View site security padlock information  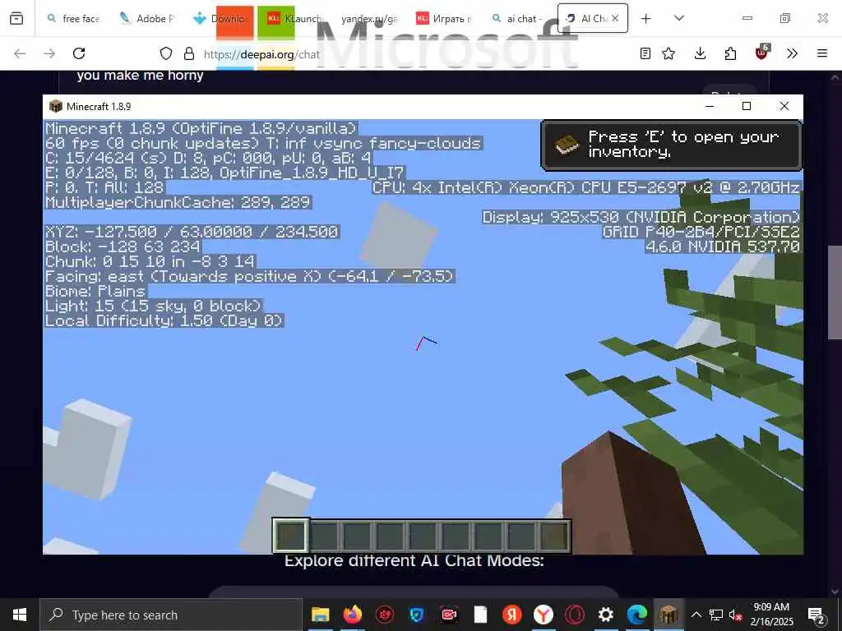point(189,53)
